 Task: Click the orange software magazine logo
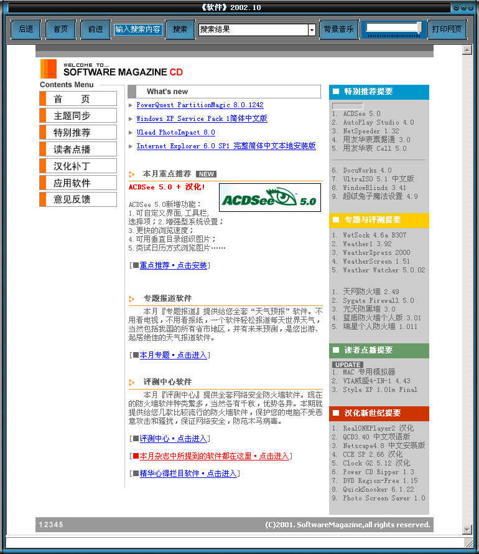coord(49,69)
